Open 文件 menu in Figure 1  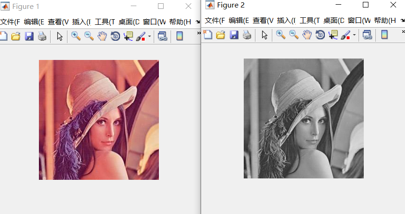click(10, 22)
